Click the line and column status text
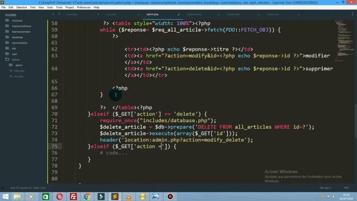The image size is (357, 201). point(28,188)
